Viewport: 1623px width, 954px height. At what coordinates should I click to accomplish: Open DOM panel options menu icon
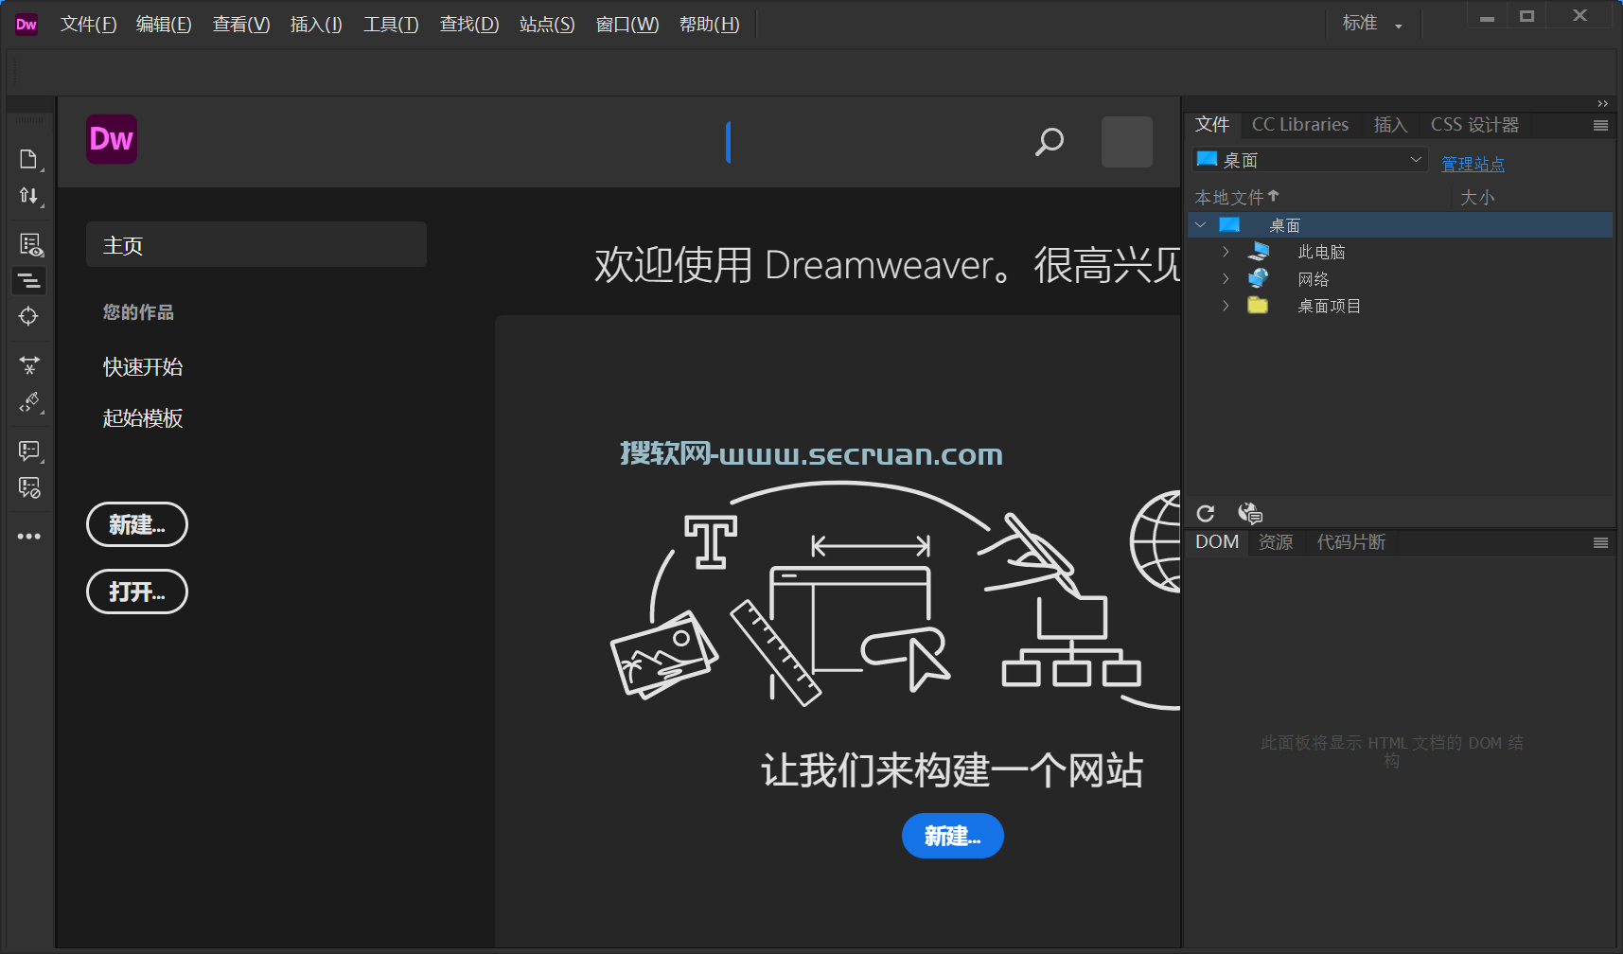pyautogui.click(x=1600, y=542)
